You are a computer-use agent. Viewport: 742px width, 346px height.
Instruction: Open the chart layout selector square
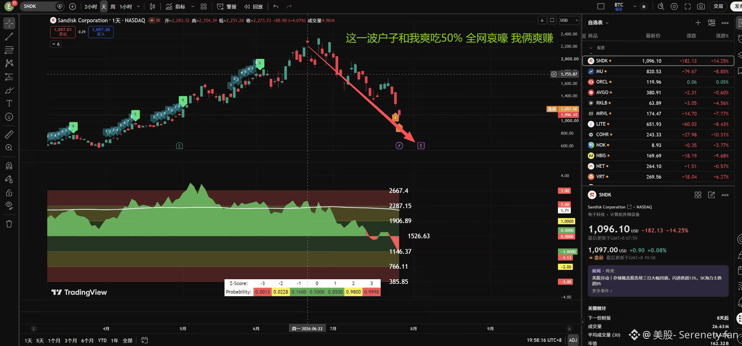pos(601,6)
